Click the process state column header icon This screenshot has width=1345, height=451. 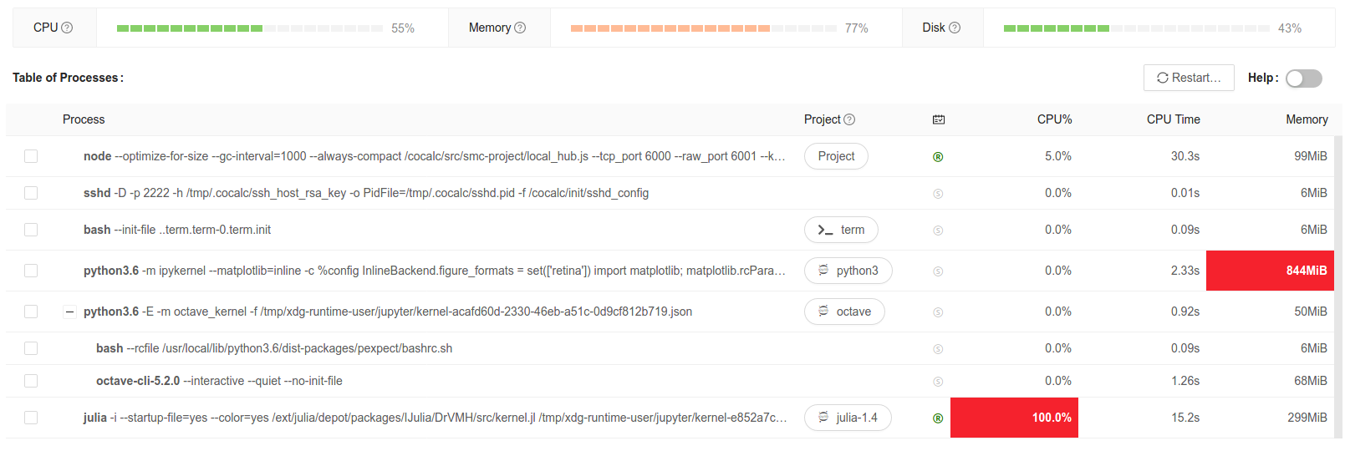coord(939,119)
